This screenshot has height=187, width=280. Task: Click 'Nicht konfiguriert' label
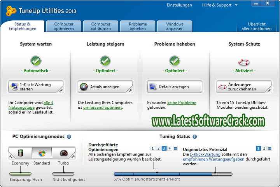click(x=68, y=180)
